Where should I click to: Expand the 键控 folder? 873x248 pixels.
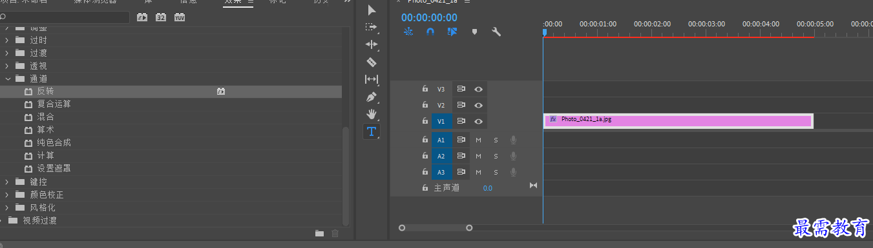pyautogui.click(x=7, y=182)
